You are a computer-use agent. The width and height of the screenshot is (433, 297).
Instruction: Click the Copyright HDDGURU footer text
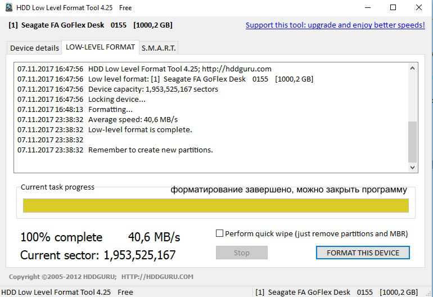(x=101, y=277)
